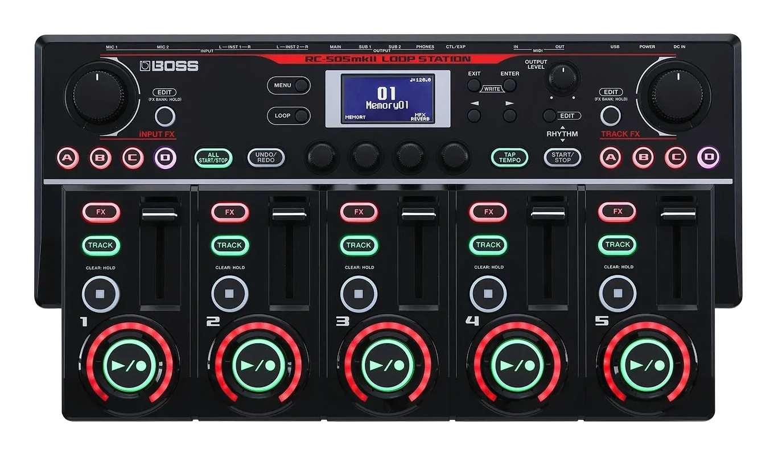Viewport: 774px width, 462px height.
Task: Confirm with the ENTER button
Action: (510, 85)
